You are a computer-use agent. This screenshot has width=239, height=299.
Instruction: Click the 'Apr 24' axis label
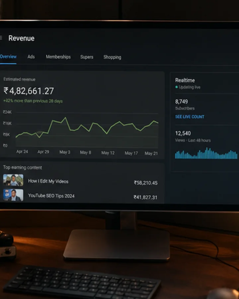(22, 151)
